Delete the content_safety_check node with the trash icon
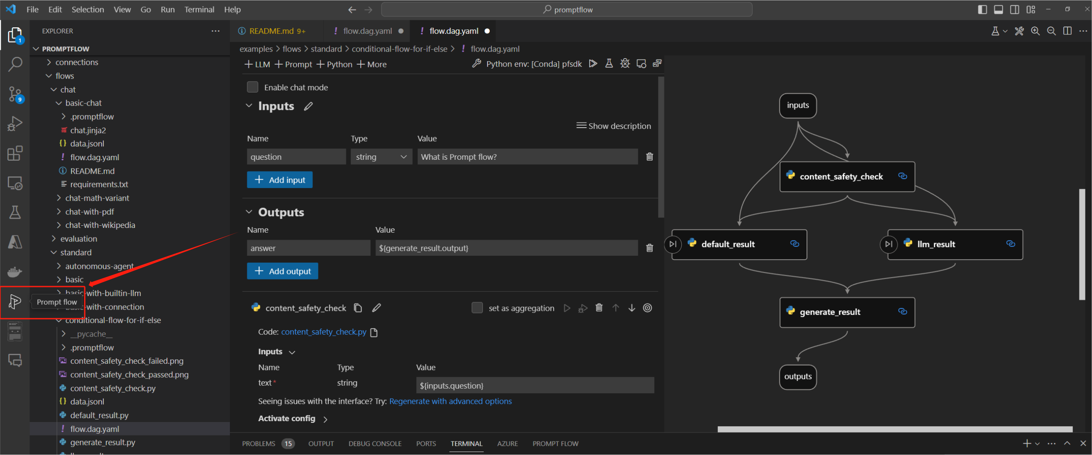The image size is (1092, 455). pos(599,308)
